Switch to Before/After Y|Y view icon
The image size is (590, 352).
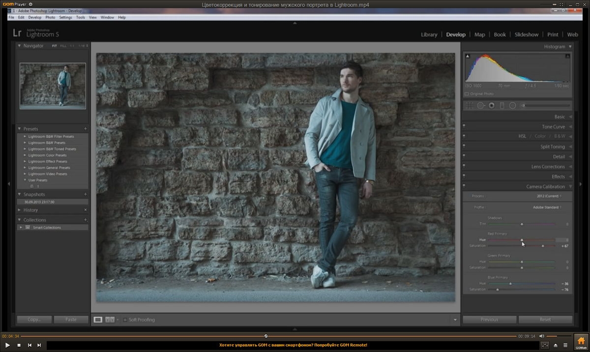(x=110, y=320)
